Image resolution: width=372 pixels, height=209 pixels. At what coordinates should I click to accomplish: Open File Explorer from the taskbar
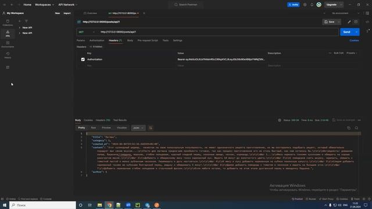pos(99,205)
